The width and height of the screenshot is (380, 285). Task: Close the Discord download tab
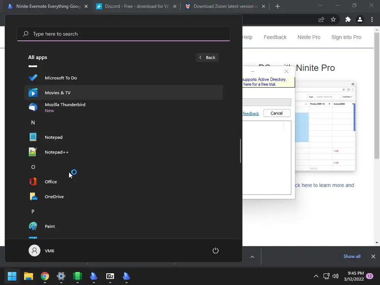175,6
